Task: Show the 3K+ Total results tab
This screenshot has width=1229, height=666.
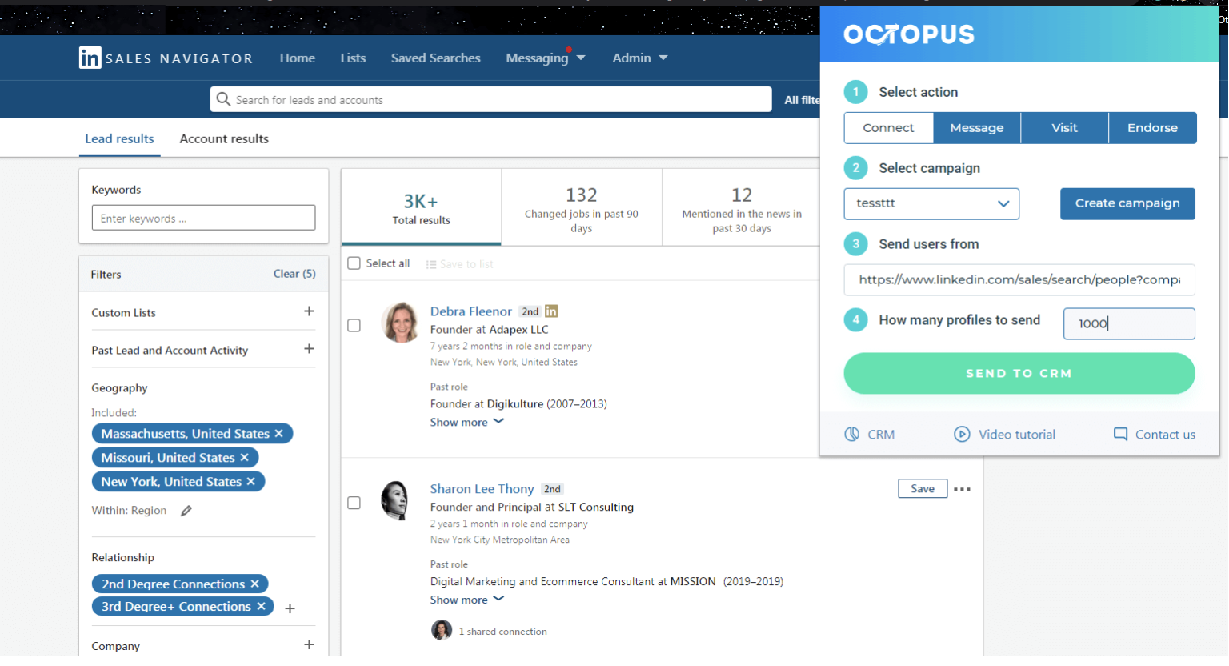Action: pyautogui.click(x=422, y=207)
